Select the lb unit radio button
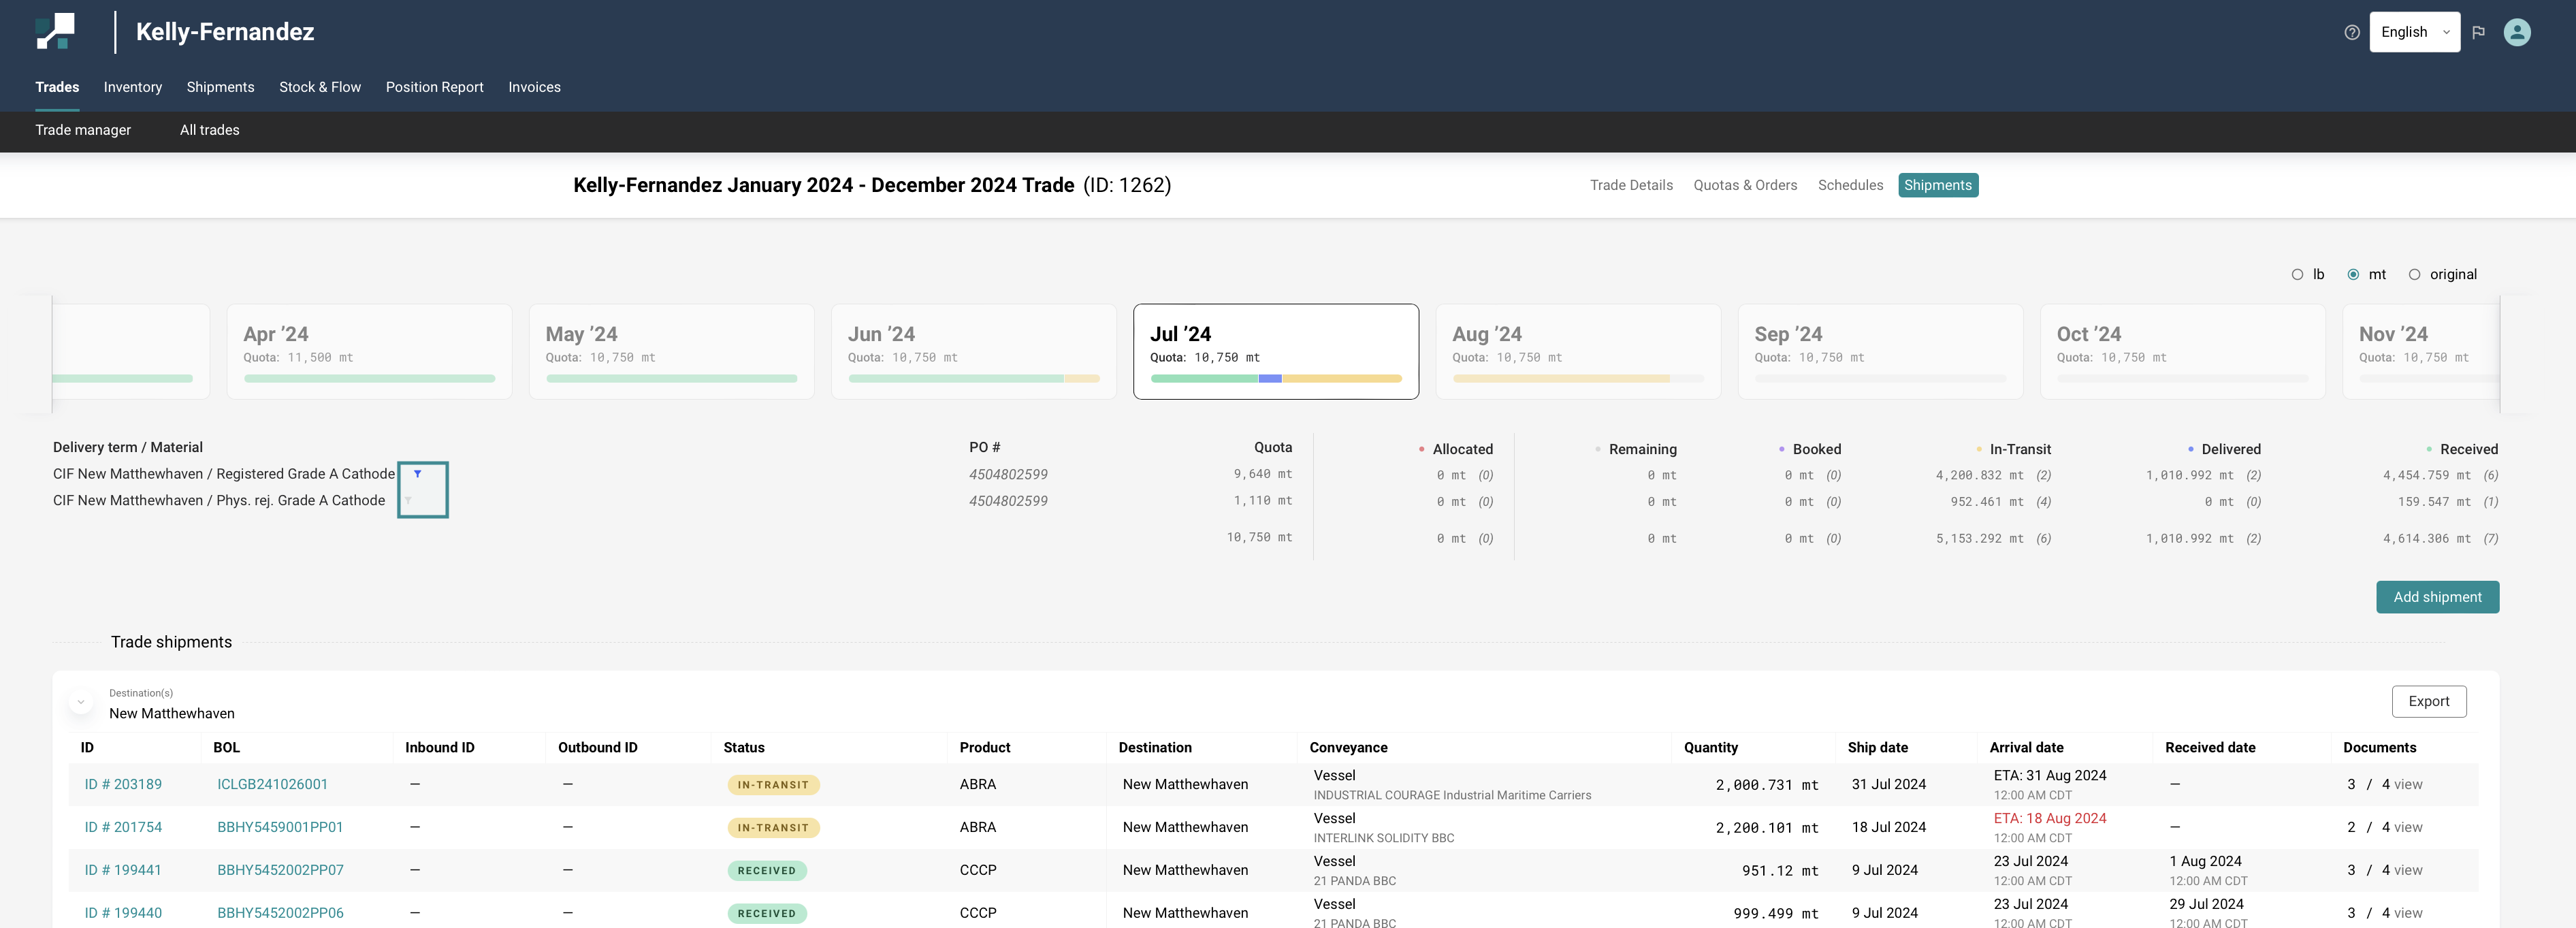Viewport: 2576px width, 928px height. click(2297, 275)
